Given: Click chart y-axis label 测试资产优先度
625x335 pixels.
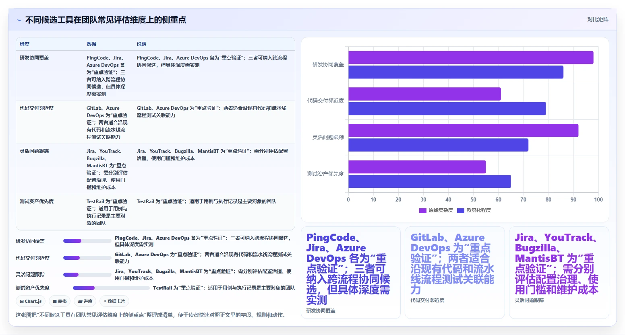Looking at the screenshot, I should click(325, 174).
